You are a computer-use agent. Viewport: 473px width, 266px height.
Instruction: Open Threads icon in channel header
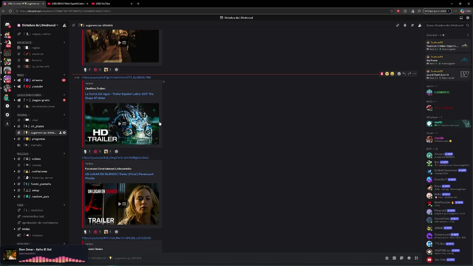[398, 25]
